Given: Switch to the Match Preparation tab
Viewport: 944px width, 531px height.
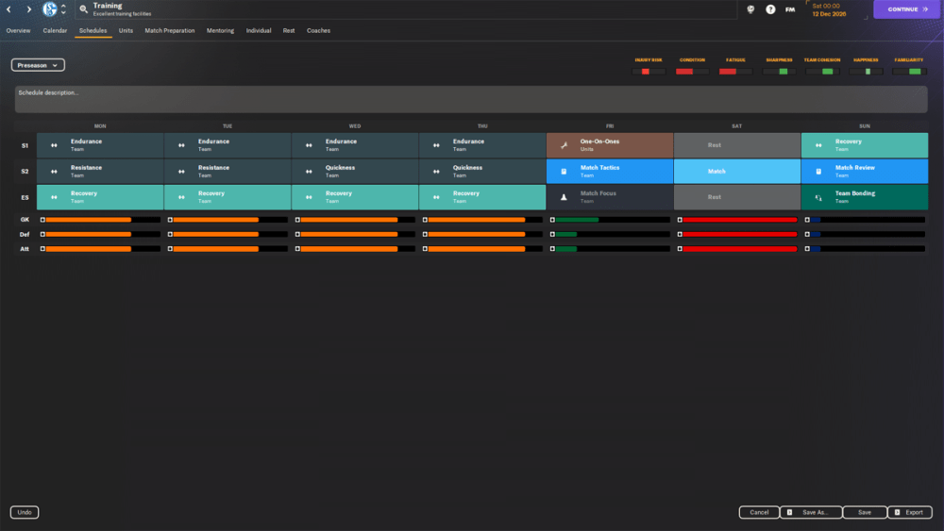Looking at the screenshot, I should [x=170, y=30].
